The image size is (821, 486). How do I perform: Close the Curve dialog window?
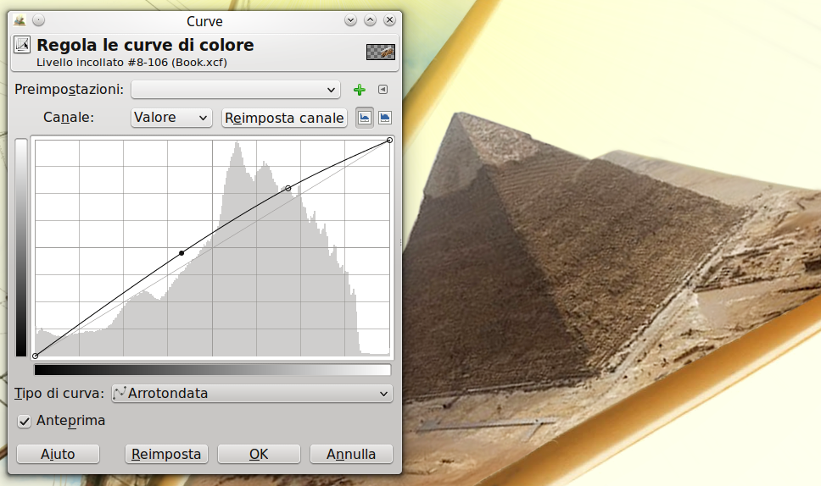point(389,20)
